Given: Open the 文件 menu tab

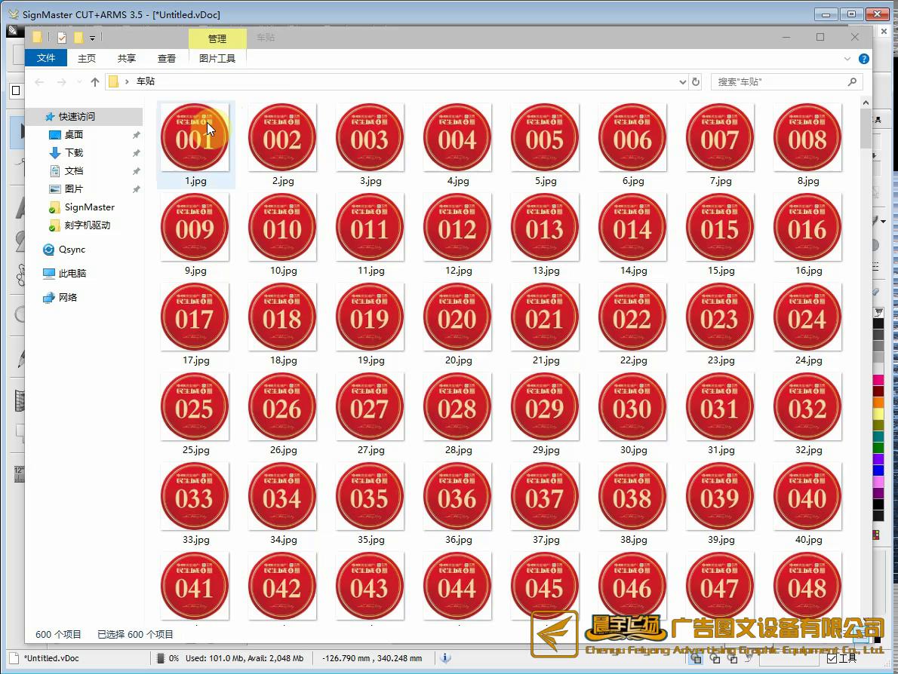Looking at the screenshot, I should (46, 58).
